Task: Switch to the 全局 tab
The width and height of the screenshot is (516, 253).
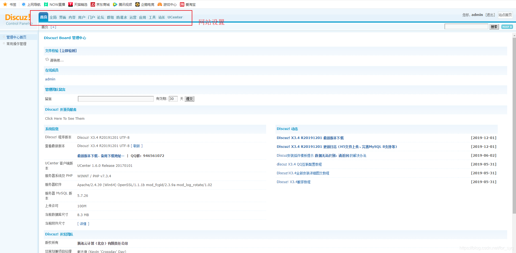Action: (x=53, y=17)
